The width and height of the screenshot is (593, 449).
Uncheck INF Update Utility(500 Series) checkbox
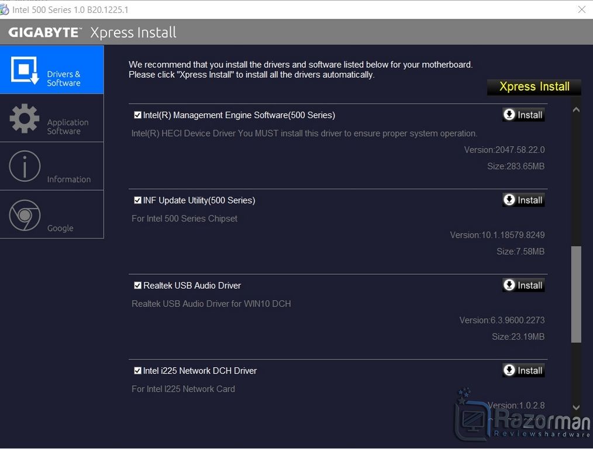pyautogui.click(x=137, y=200)
